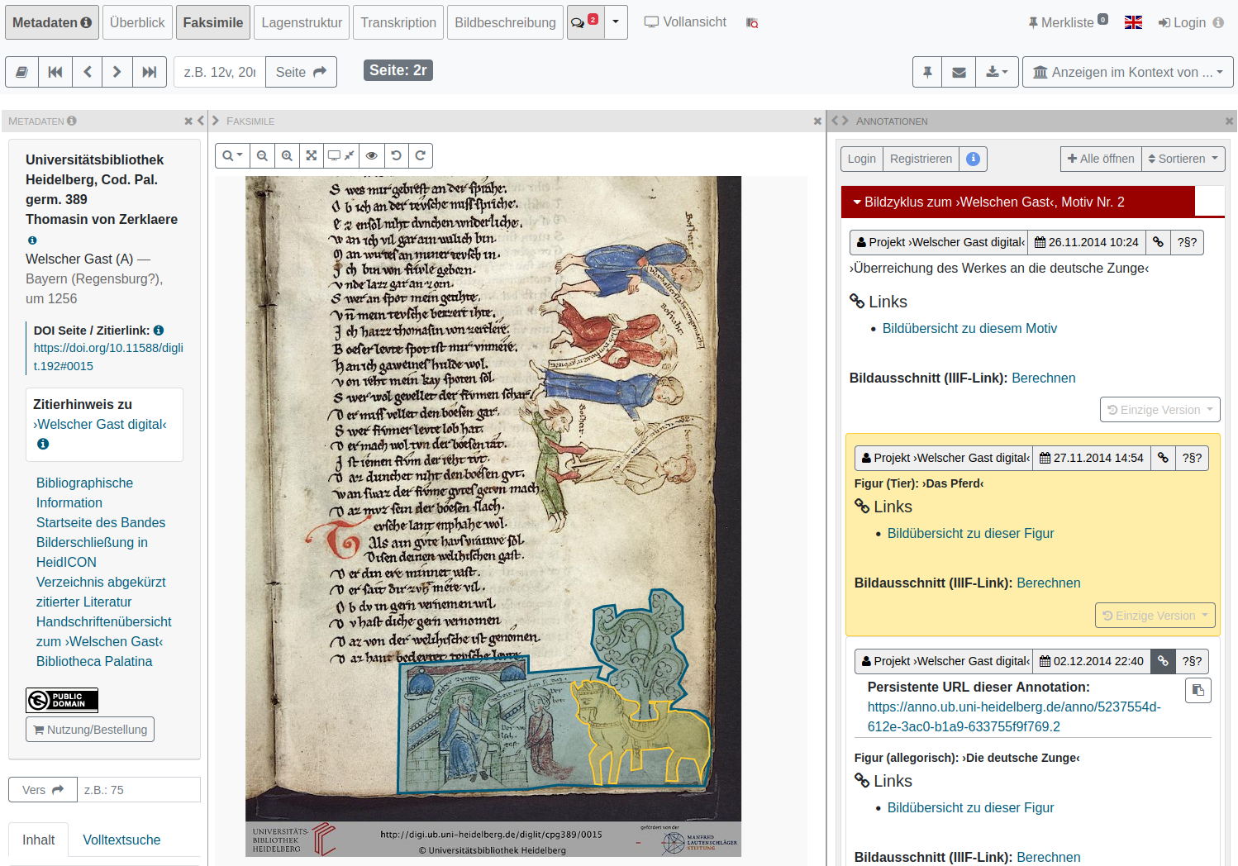Click the Login link in the header

(1182, 22)
